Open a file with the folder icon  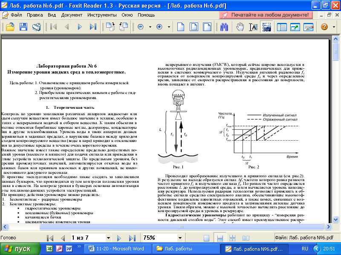10,27
